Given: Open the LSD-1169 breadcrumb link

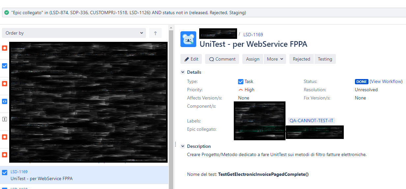Looking at the screenshot, I should [x=253, y=34].
